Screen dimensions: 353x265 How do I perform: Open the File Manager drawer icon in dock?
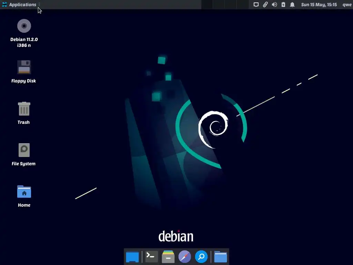[168, 257]
